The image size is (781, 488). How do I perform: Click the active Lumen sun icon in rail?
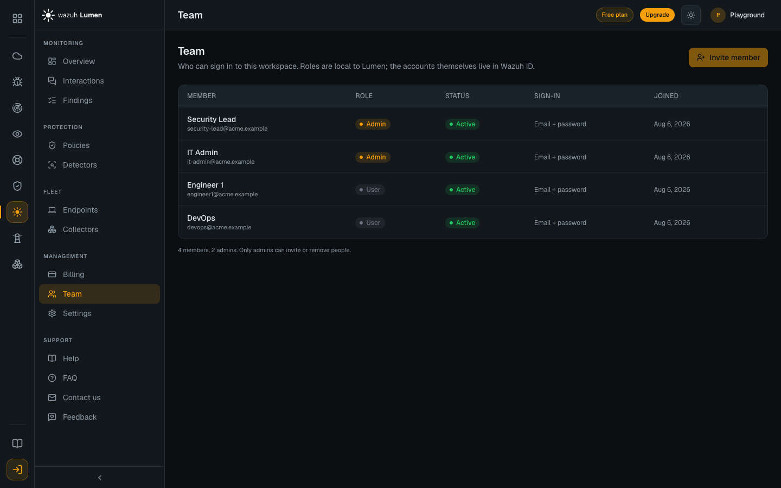click(17, 212)
